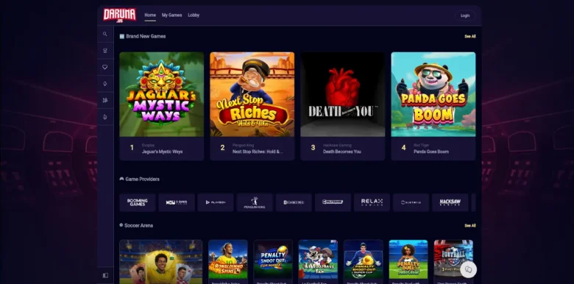Viewport: 574px width, 284px height.
Task: Open Next Stop Riches game thumbnail
Action: point(252,94)
